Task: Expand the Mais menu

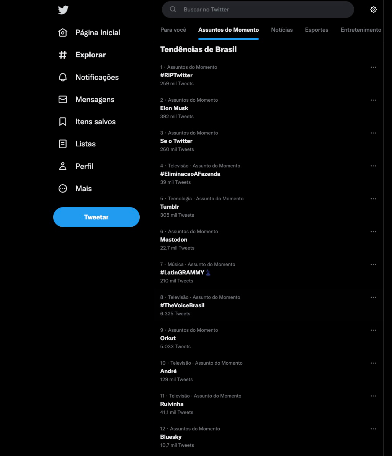Action: coord(75,188)
